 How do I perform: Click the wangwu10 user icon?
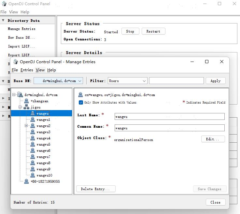point(33,175)
